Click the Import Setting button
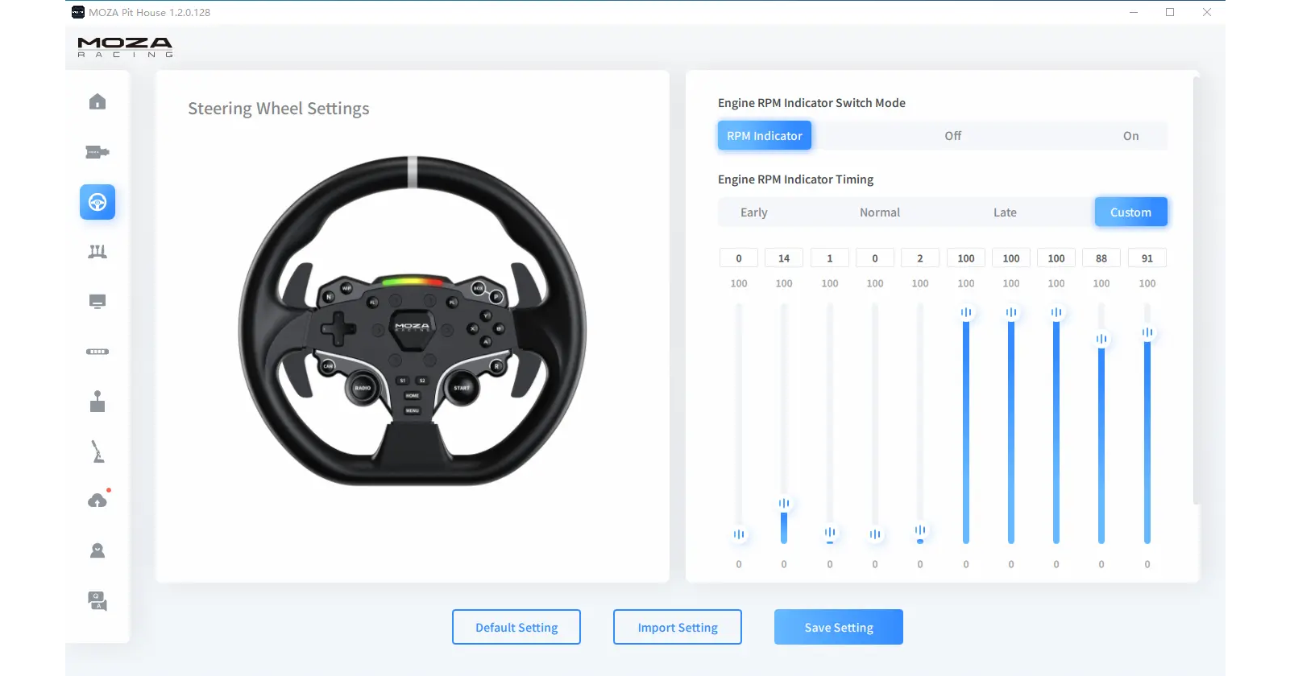 [x=678, y=627]
